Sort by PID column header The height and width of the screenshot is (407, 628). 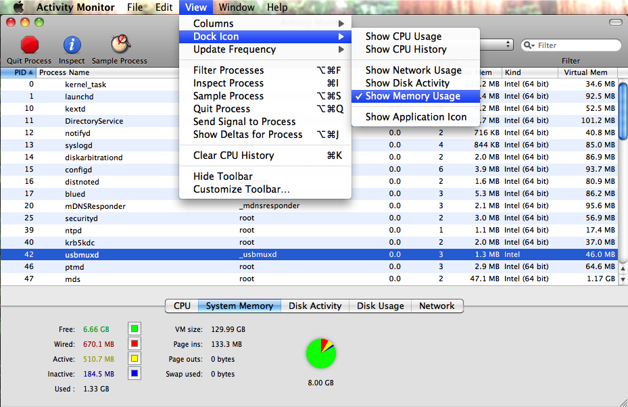point(18,72)
